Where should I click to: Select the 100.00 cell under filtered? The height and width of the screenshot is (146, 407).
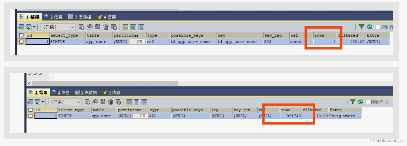(352, 42)
